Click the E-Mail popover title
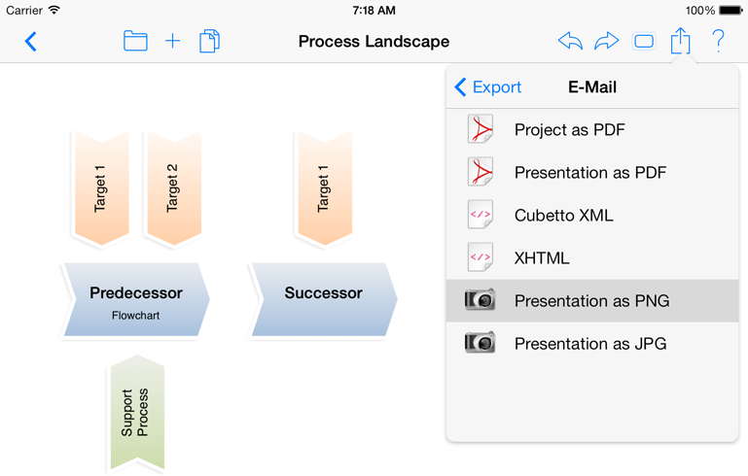The image size is (748, 476). click(x=592, y=87)
